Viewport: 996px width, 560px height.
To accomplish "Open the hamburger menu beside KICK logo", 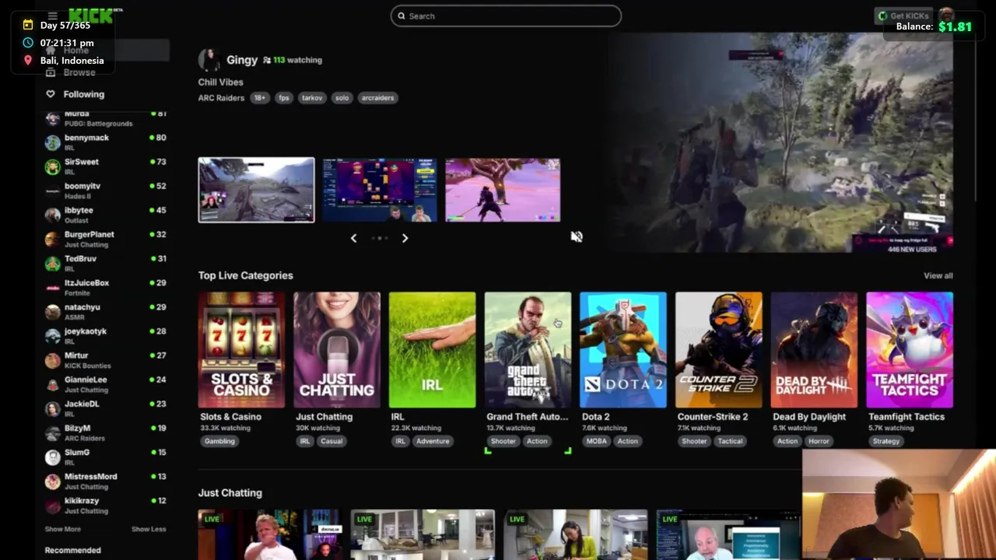I will [x=52, y=16].
